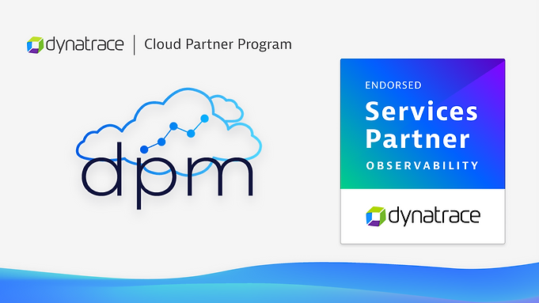The width and height of the screenshot is (539, 303).
Task: Click the "Cloud Partner Program" text
Action: [x=218, y=44]
